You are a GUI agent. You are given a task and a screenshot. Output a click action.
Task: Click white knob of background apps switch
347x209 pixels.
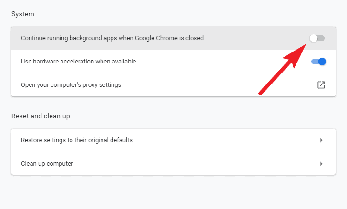[x=313, y=38]
